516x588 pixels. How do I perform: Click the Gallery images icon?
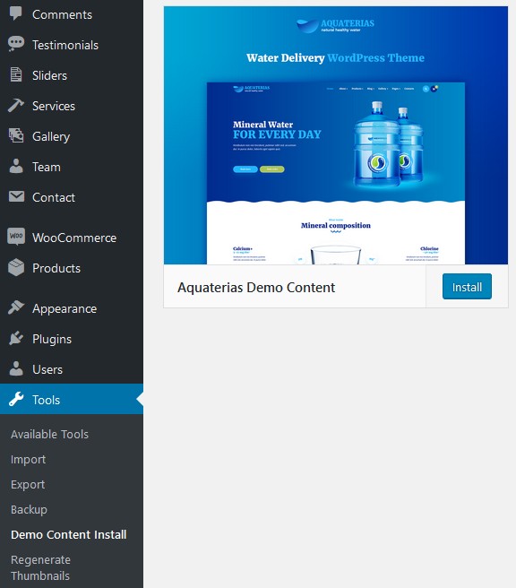(16, 135)
